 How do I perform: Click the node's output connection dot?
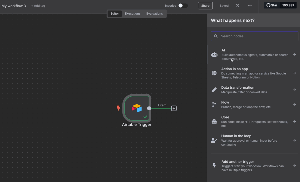tap(149, 108)
